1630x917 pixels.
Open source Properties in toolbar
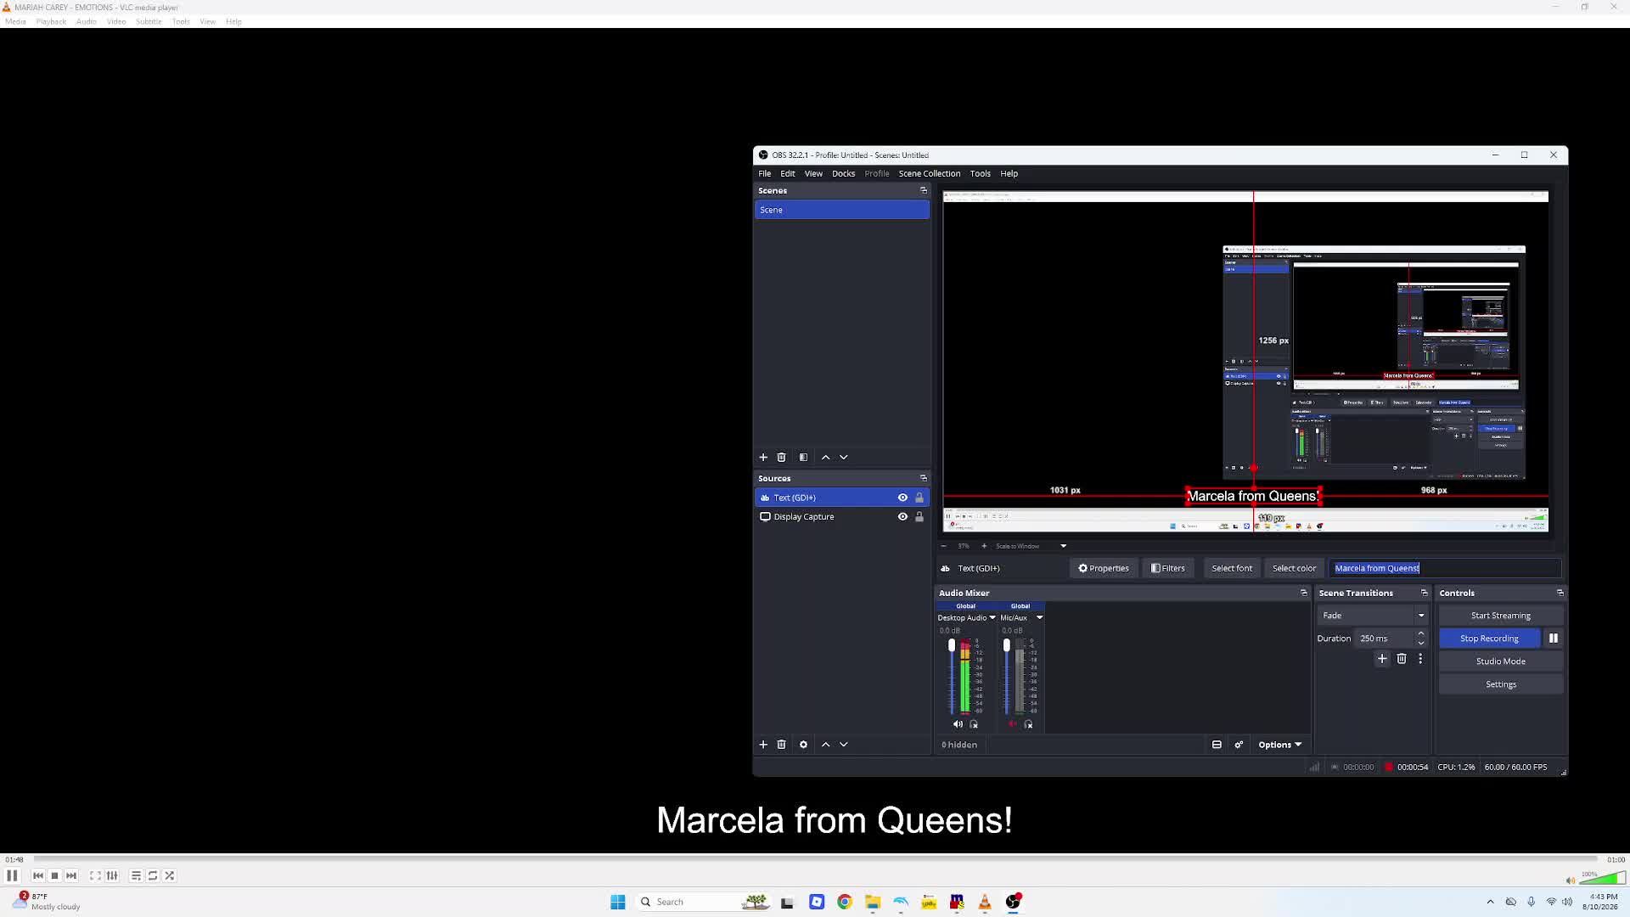[1104, 568]
